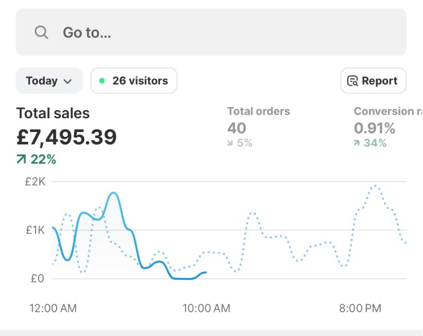Open the Report button
The height and width of the screenshot is (336, 423).
coord(373,81)
